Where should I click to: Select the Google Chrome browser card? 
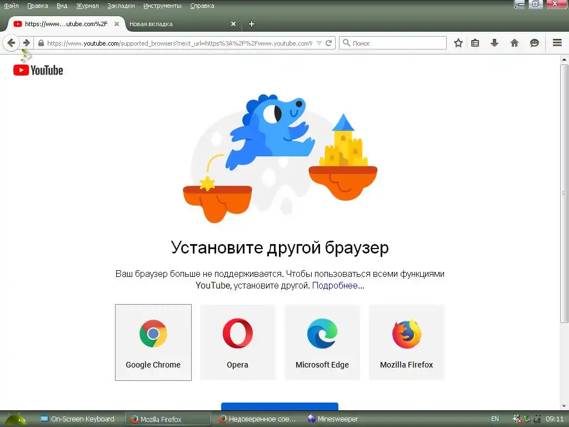point(153,342)
